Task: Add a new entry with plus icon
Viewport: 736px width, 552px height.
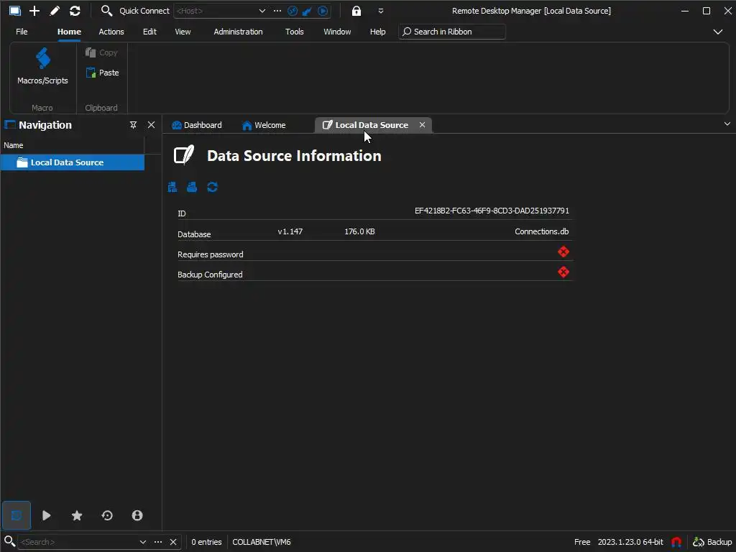Action: [34, 10]
